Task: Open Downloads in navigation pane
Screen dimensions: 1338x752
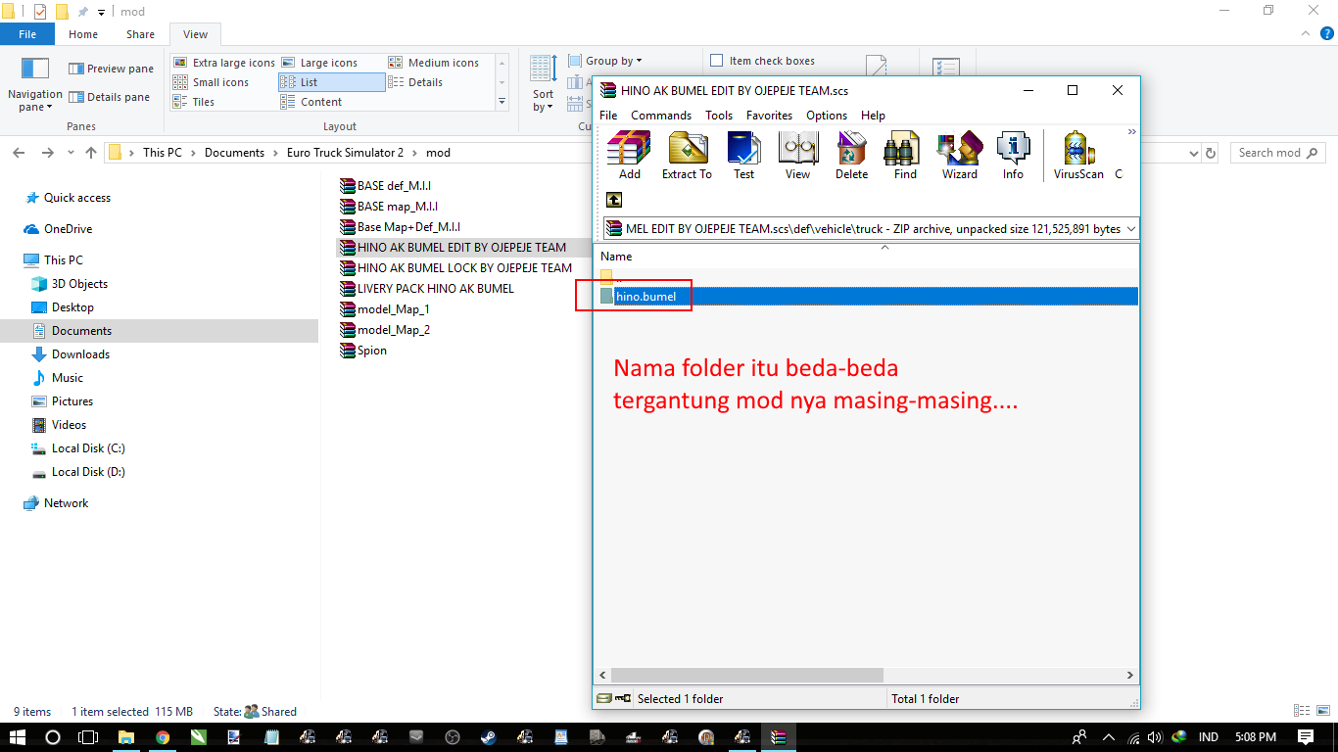Action: 71,354
